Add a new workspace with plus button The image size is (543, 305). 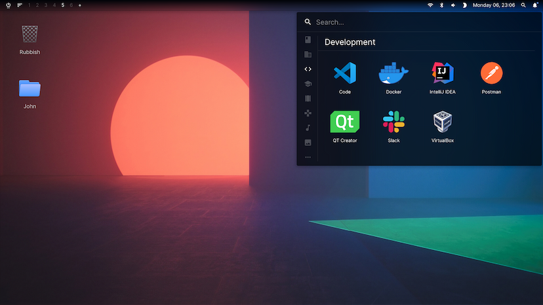point(80,5)
